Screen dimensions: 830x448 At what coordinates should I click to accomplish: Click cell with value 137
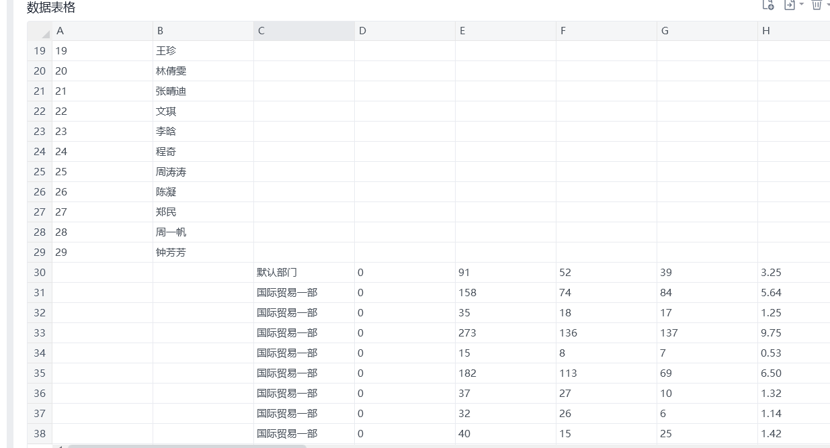(708, 333)
